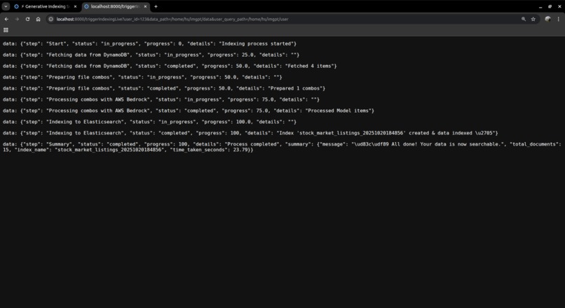Click the Preparing file combos in_progress line
The image size is (565, 308).
(142, 77)
